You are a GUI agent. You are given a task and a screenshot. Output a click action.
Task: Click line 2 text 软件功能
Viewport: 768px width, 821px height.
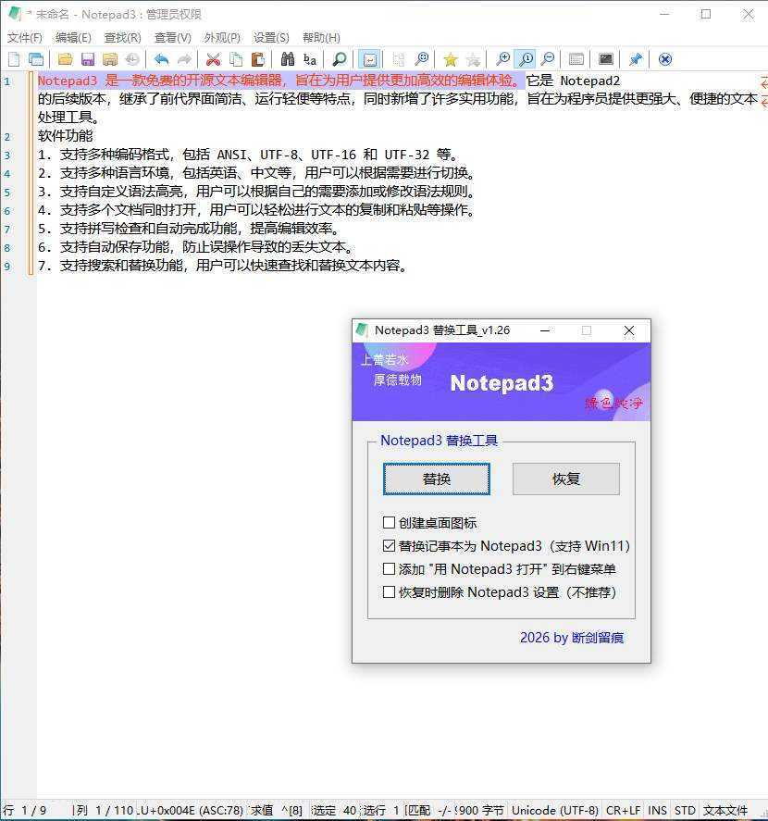click(65, 136)
